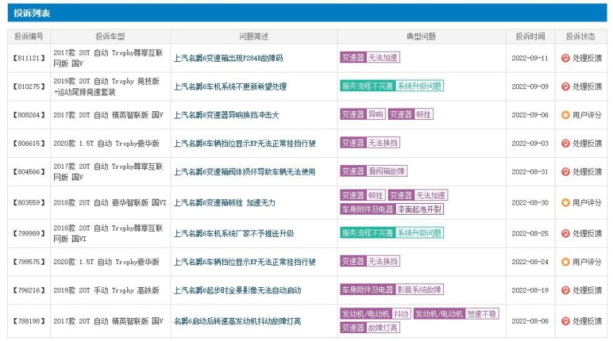Click date 2022-08-31
The image size is (613, 341).
[x=530, y=172]
